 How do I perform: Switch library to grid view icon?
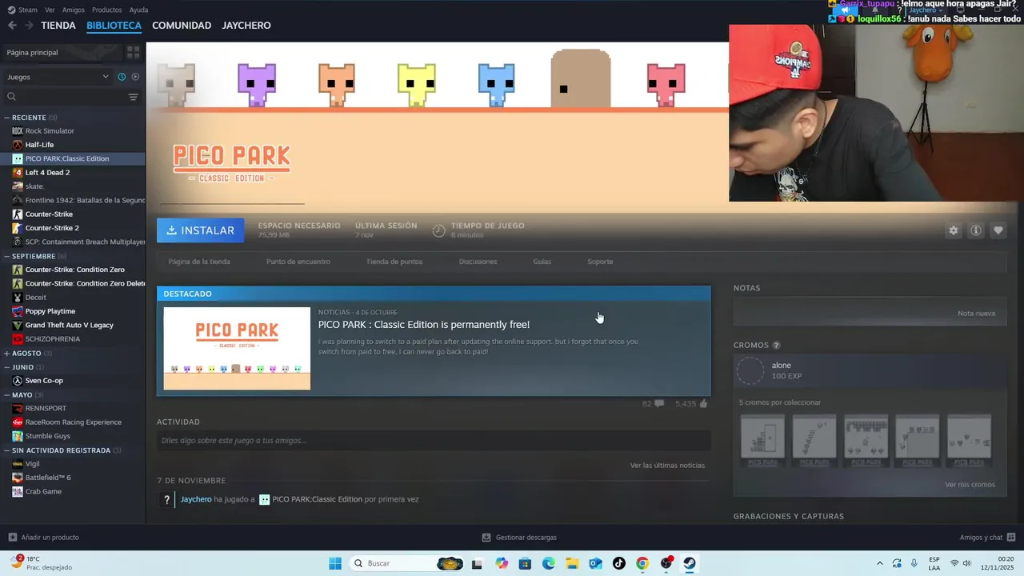pos(133,52)
